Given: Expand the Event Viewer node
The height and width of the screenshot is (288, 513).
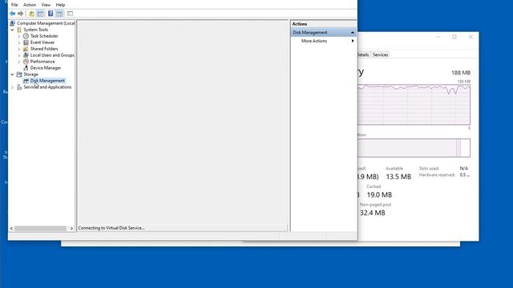Looking at the screenshot, I should pyautogui.click(x=19, y=42).
